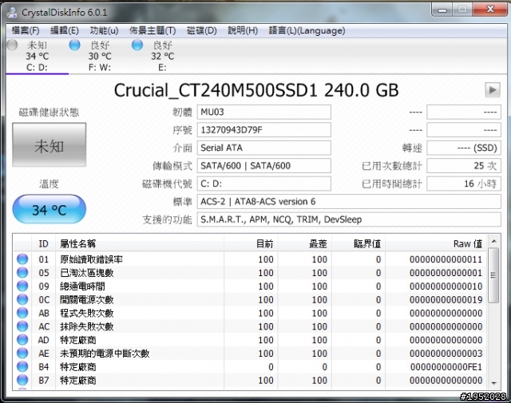This screenshot has height=403, width=511.
Task: Select row 原始讀取錯誤率
Action: (250, 259)
